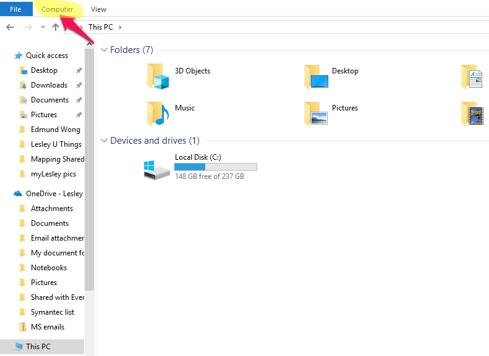
Task: Select the Music folder icon
Action: (158, 114)
